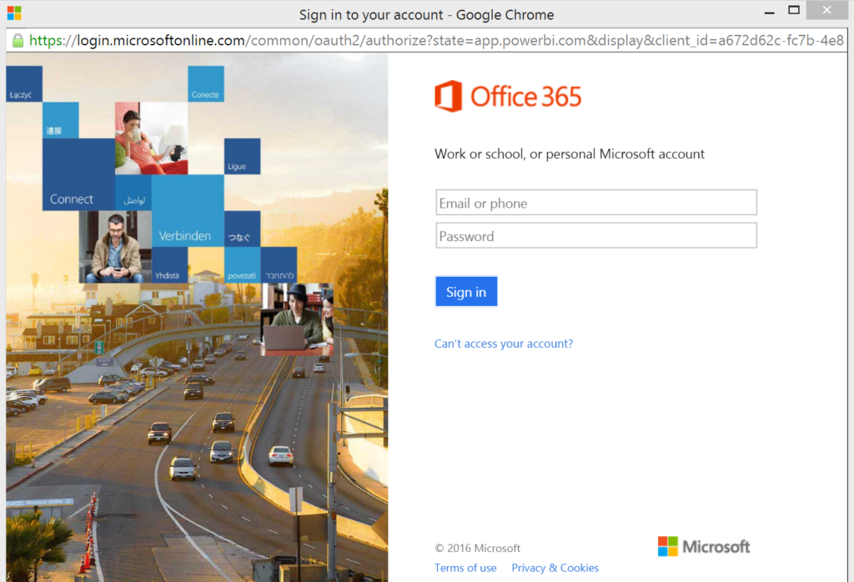Click the Sign in button
Image resolution: width=854 pixels, height=582 pixels.
[465, 291]
